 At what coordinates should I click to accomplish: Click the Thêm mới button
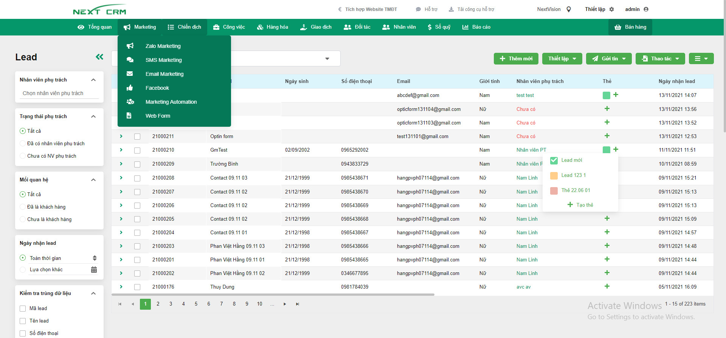pos(516,58)
